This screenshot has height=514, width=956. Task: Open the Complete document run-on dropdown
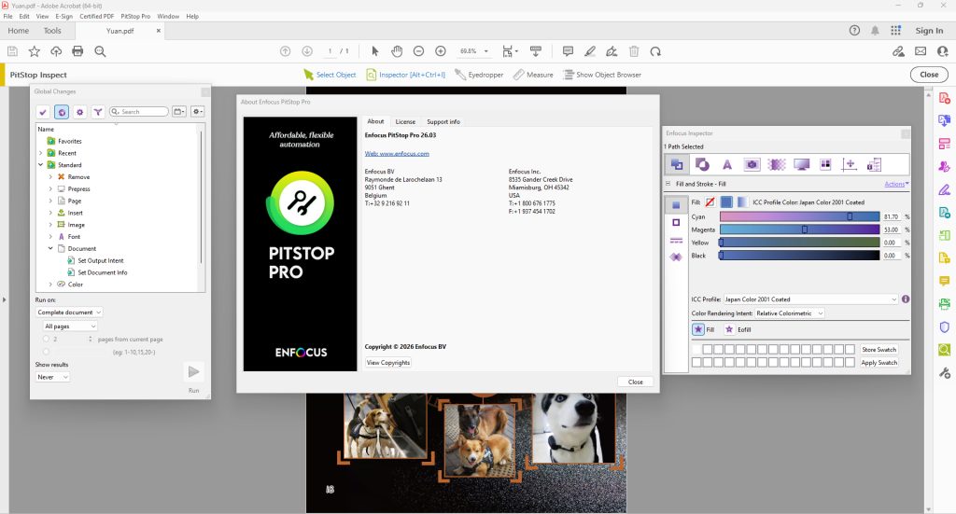pyautogui.click(x=69, y=312)
